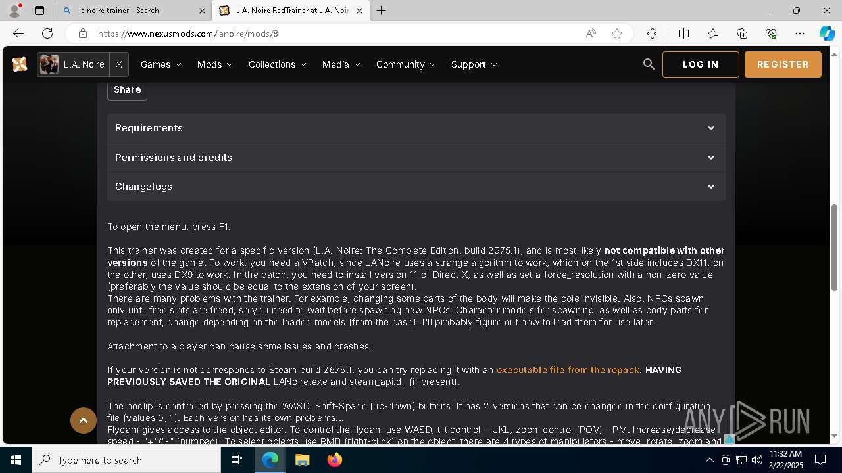Select the L.A. Noire RedTrainer tab
The width and height of the screenshot is (842, 473).
(289, 11)
